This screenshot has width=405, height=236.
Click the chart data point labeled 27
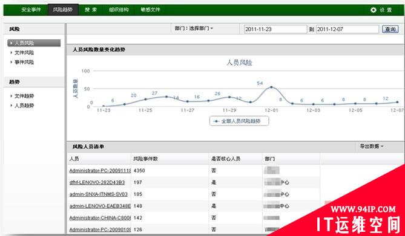(x=166, y=97)
